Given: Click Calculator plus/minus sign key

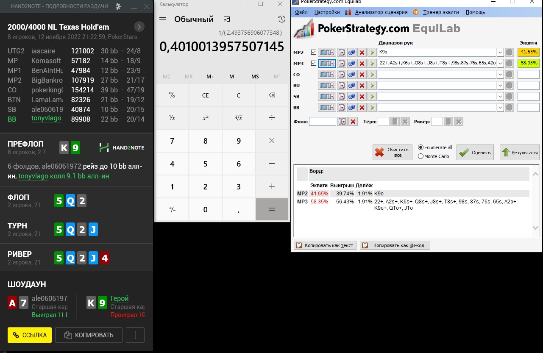Looking at the screenshot, I should 172,209.
